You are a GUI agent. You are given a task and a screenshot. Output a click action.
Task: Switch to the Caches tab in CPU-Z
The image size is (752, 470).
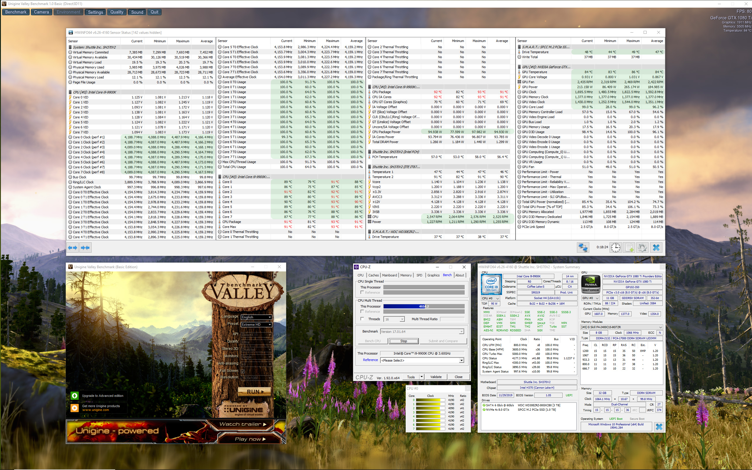pyautogui.click(x=374, y=276)
